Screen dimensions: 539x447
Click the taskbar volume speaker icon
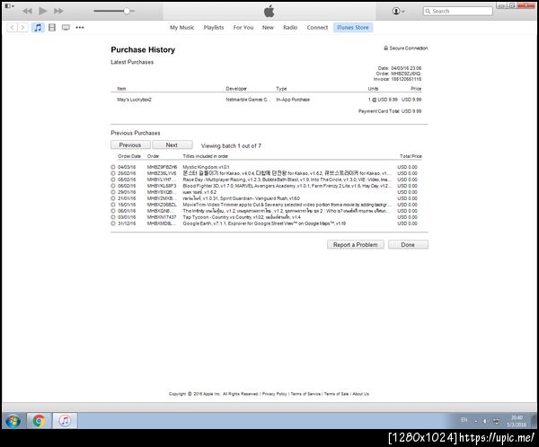point(485,421)
